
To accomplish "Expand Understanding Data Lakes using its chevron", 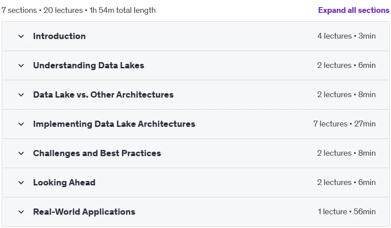I will (21, 66).
